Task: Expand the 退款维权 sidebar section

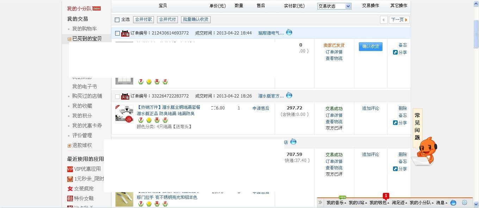Action: (69, 145)
